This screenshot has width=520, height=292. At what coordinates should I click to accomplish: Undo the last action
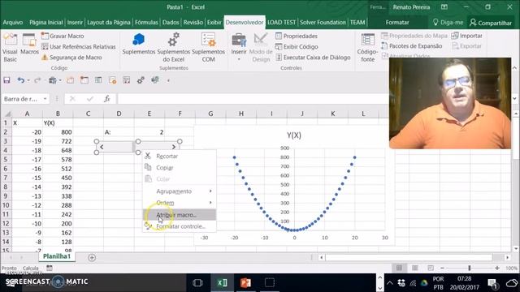pyautogui.click(x=20, y=80)
